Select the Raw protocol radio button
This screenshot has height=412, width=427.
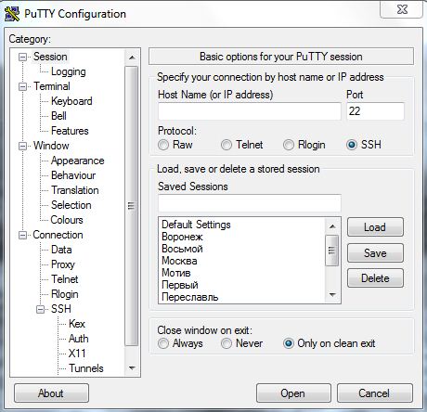163,145
